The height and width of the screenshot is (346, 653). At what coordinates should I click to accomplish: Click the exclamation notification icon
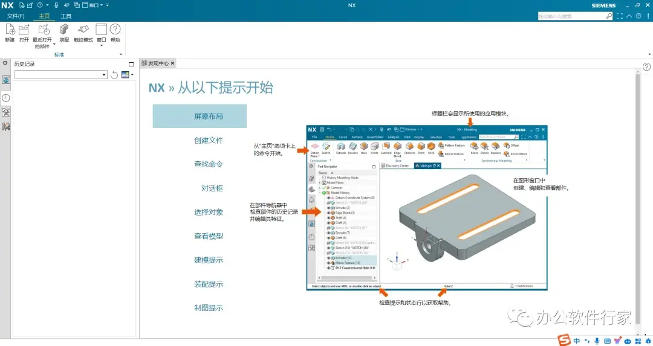[648, 16]
